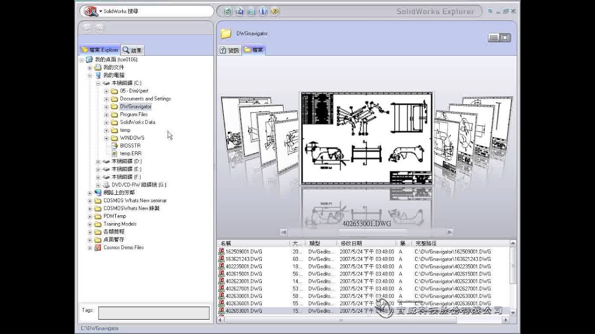Collapse the 我的電腦 node

90,75
